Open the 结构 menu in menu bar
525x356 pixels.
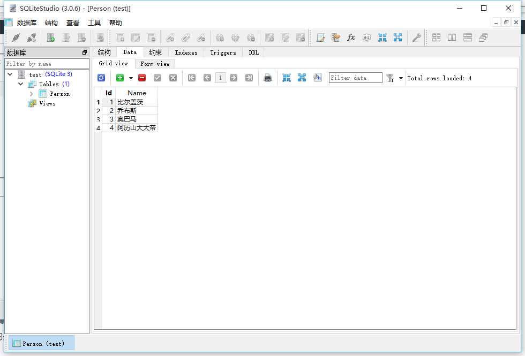[x=51, y=22]
